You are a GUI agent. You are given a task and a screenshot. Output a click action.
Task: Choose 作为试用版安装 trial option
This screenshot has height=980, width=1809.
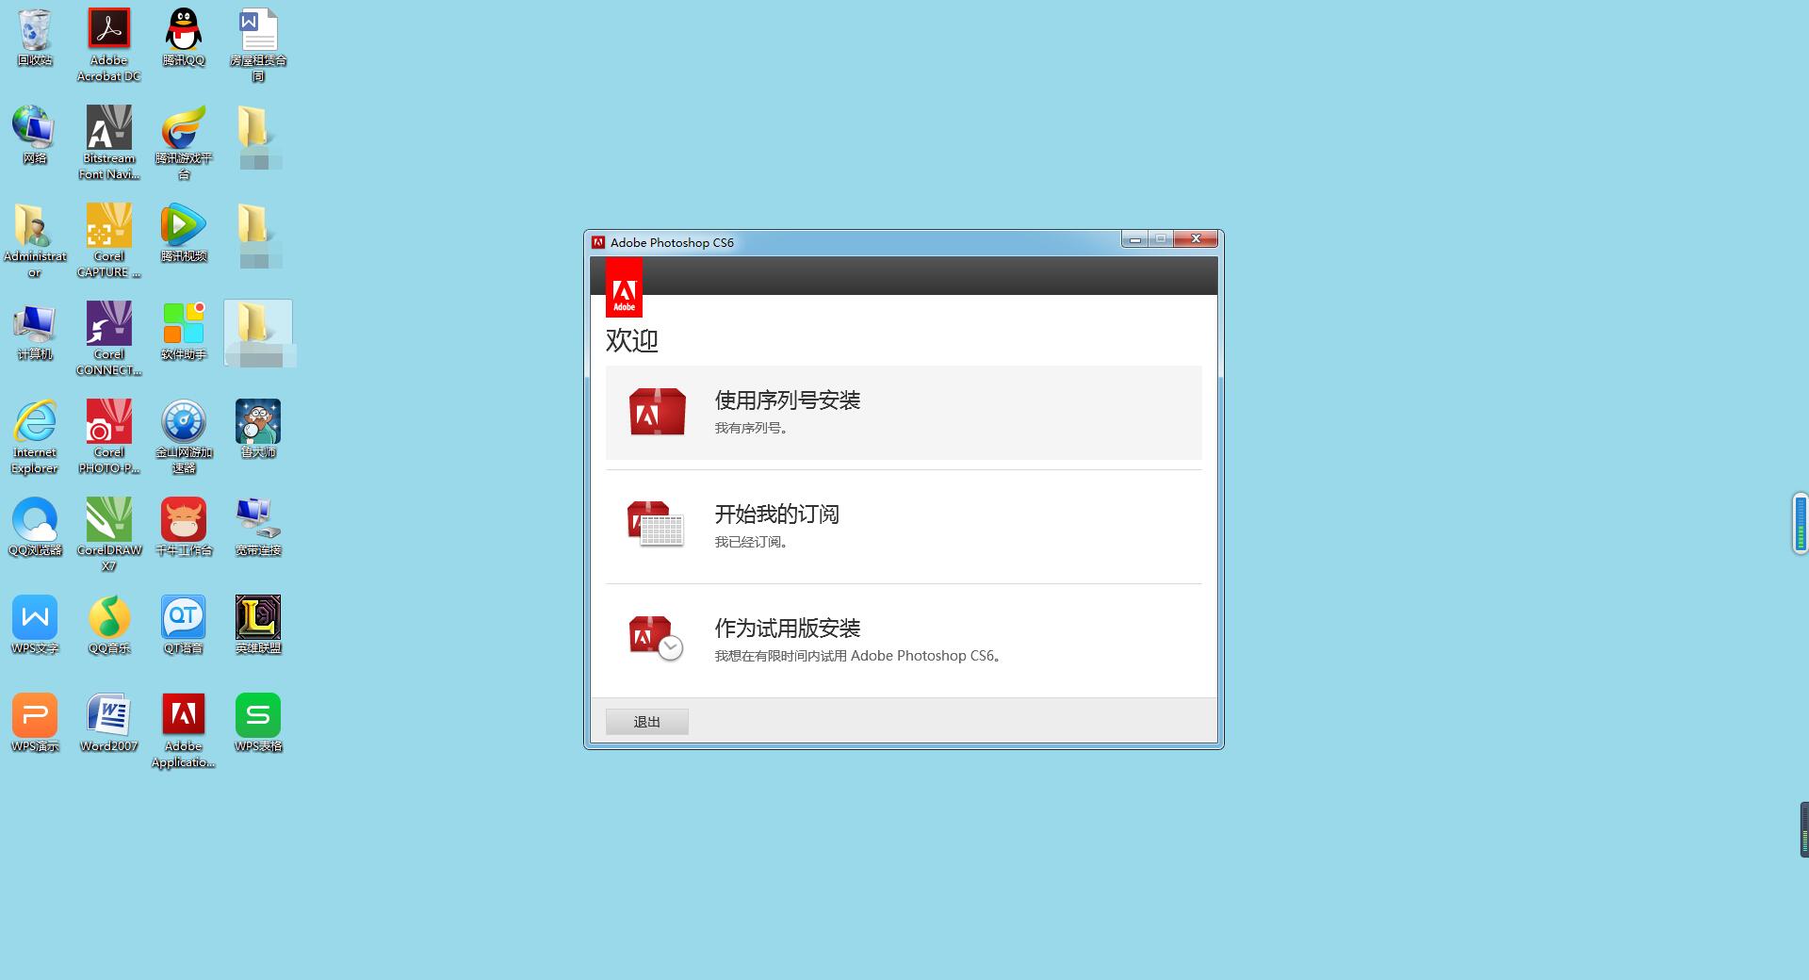point(904,641)
